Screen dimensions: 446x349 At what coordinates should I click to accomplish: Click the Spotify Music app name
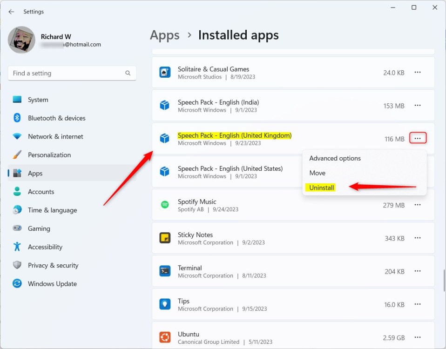pyautogui.click(x=197, y=202)
